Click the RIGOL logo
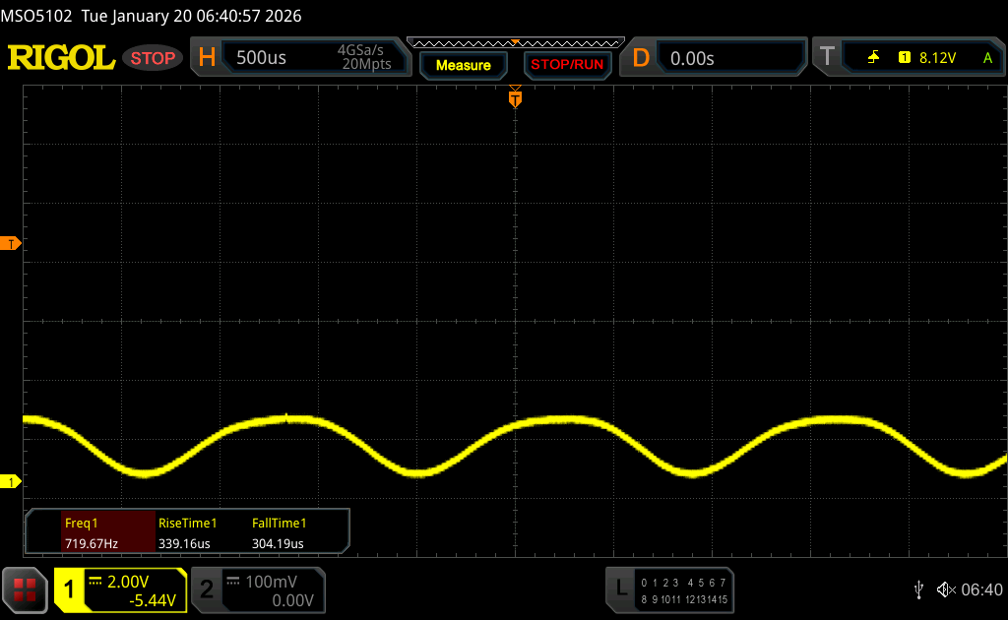 [x=61, y=58]
